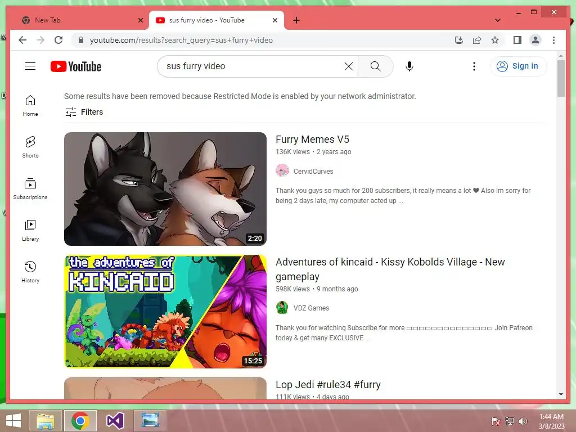Click the install app icon in address bar
The height and width of the screenshot is (432, 576).
click(x=459, y=40)
